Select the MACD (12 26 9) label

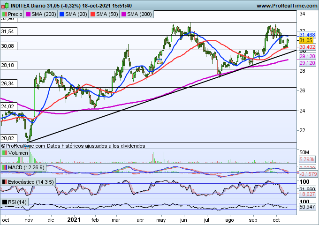tap(26, 167)
